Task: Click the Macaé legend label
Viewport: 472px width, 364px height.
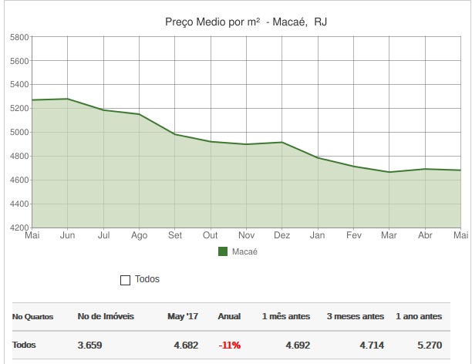Action: 244,251
